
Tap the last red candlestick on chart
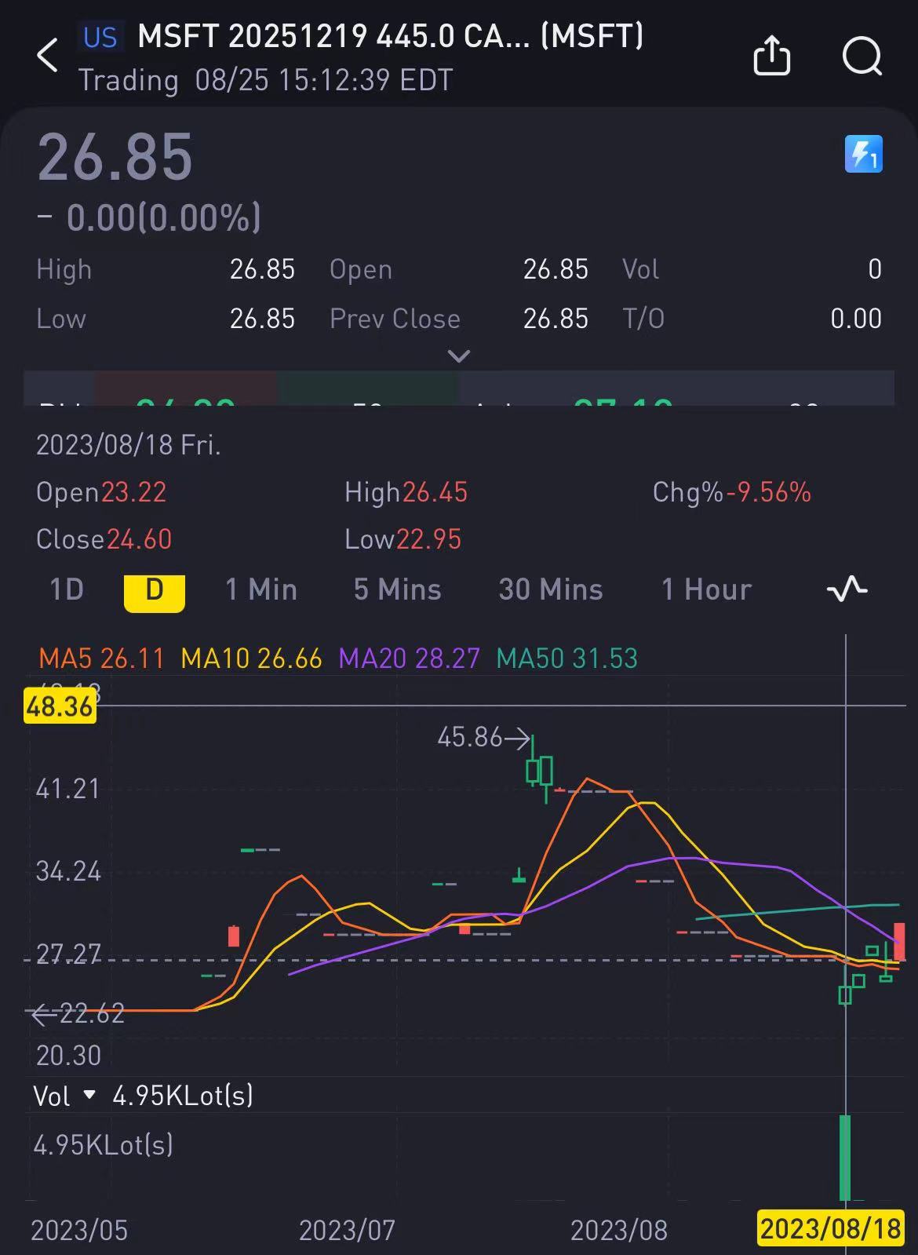coord(899,941)
